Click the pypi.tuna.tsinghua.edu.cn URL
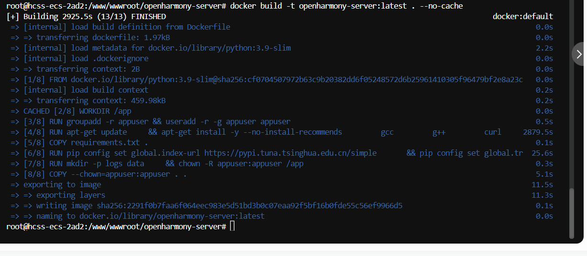The width and height of the screenshot is (587, 256). click(x=290, y=153)
